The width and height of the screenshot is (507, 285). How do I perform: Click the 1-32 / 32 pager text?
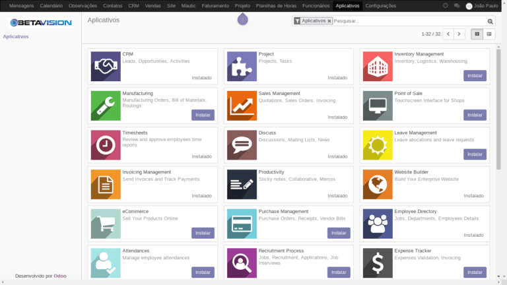tap(431, 34)
